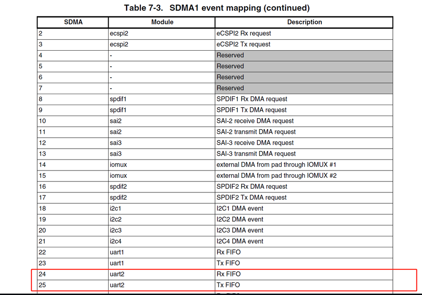Image resolution: width=422 pixels, height=295 pixels.
Task: Click SDMA event number '3'
Action: [41, 44]
